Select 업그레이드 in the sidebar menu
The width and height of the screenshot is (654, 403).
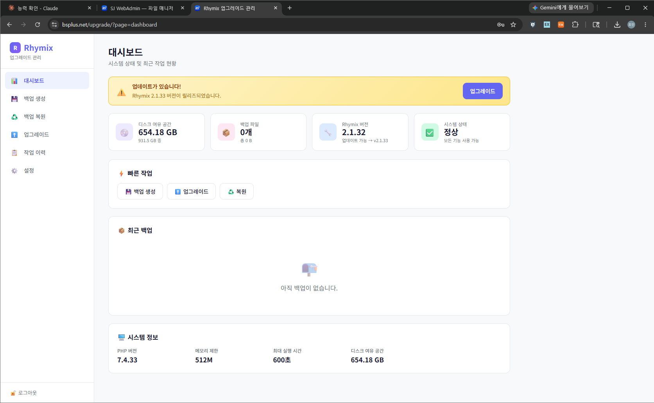click(47, 134)
